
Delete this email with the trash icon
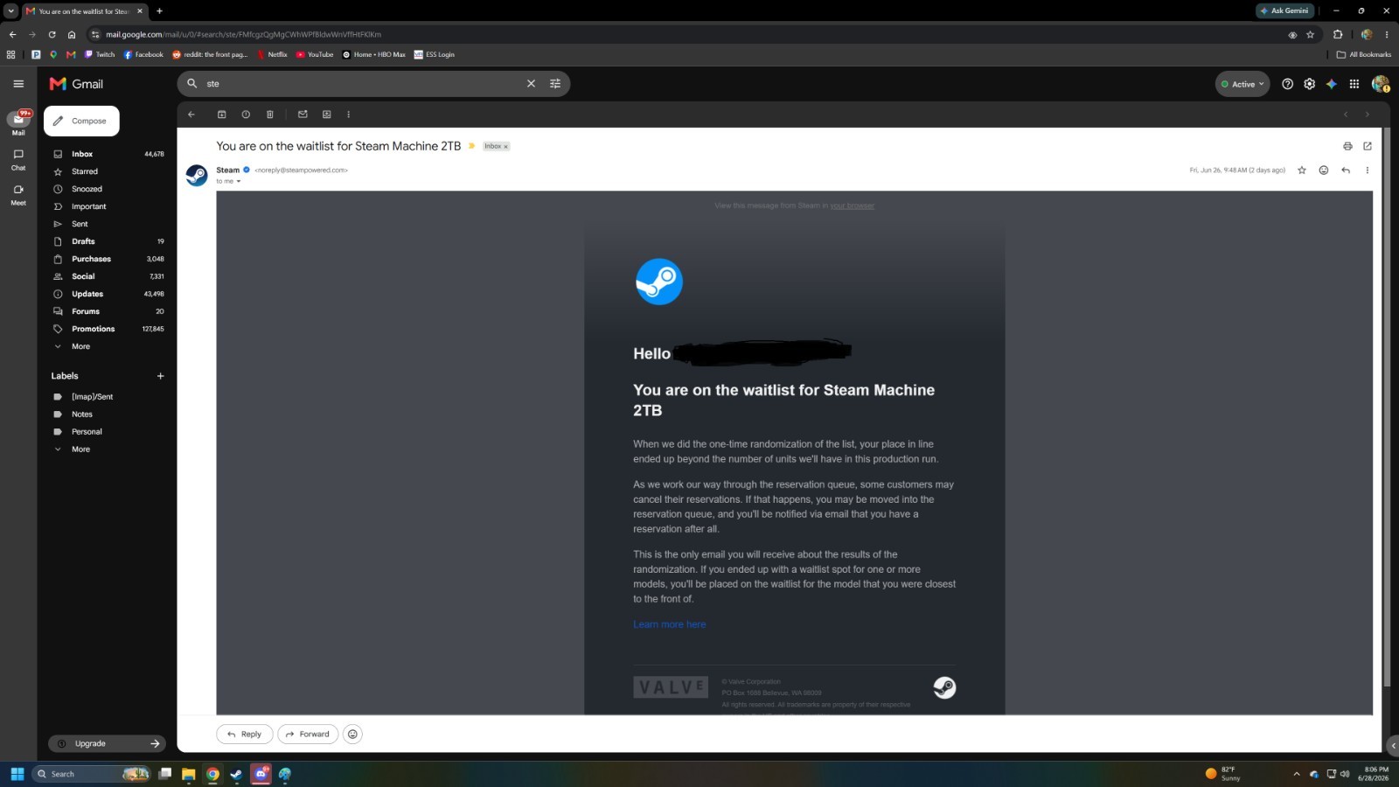coord(270,115)
